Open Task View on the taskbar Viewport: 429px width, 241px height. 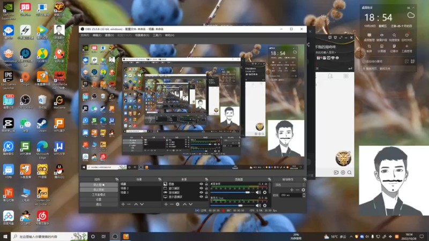tap(103, 236)
